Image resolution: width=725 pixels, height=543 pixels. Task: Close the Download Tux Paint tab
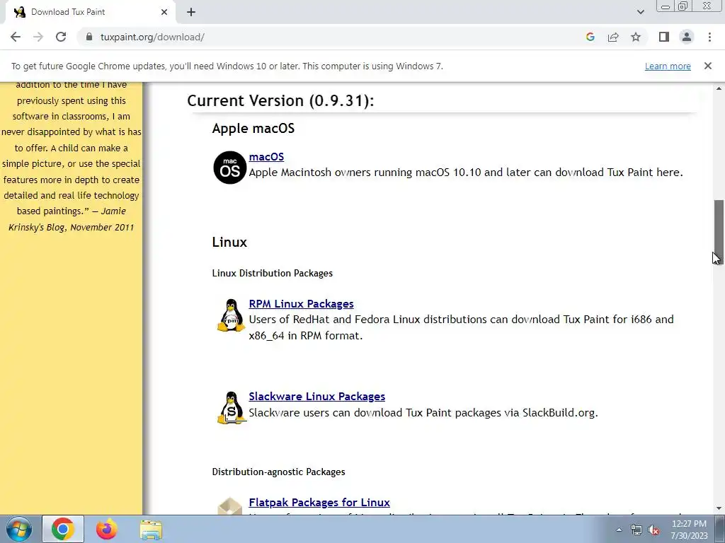(x=164, y=12)
